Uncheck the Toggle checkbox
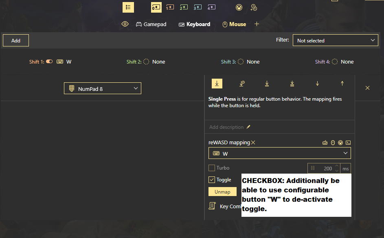This screenshot has height=238, width=384. 212,180
